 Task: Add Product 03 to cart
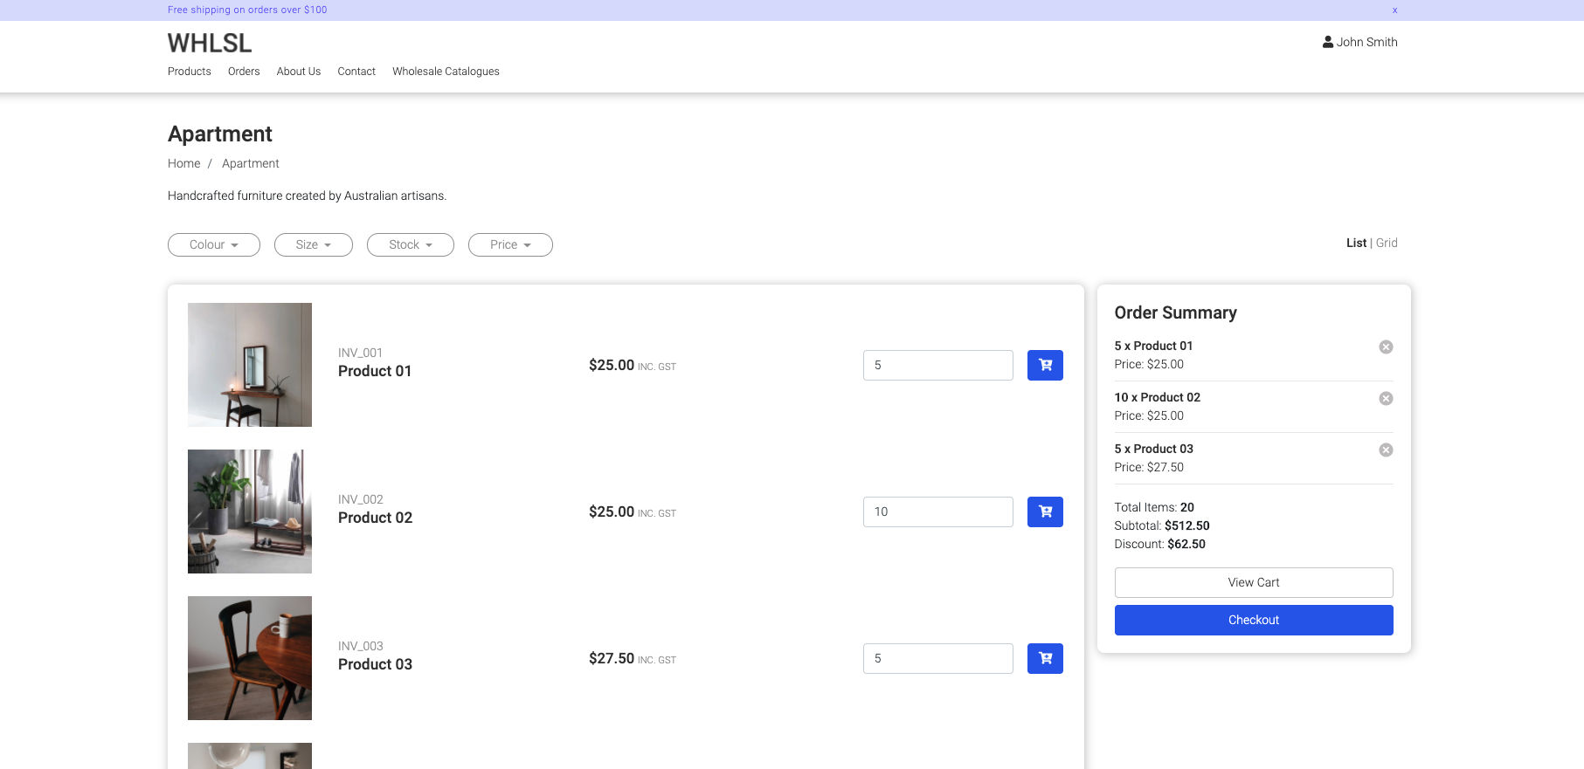pos(1045,658)
